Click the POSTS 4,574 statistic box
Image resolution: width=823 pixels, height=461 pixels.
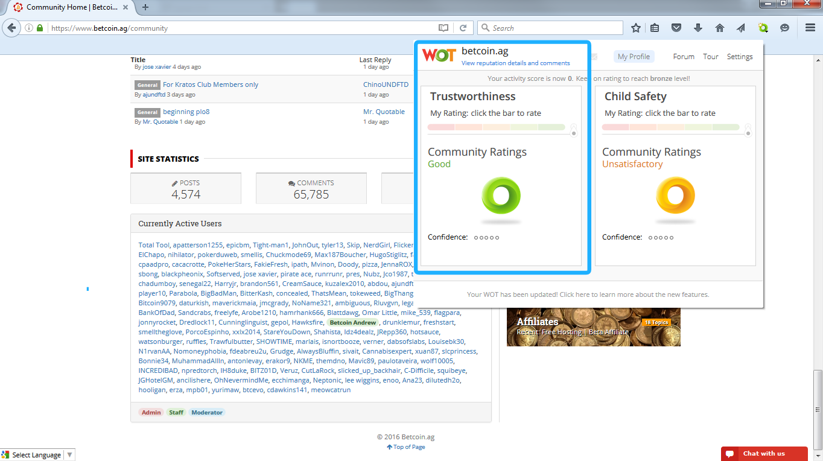tap(186, 188)
